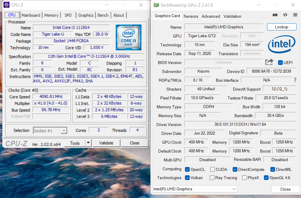
Task: Open the GPU-Z hamburger menu
Action: pyautogui.click(x=295, y=15)
